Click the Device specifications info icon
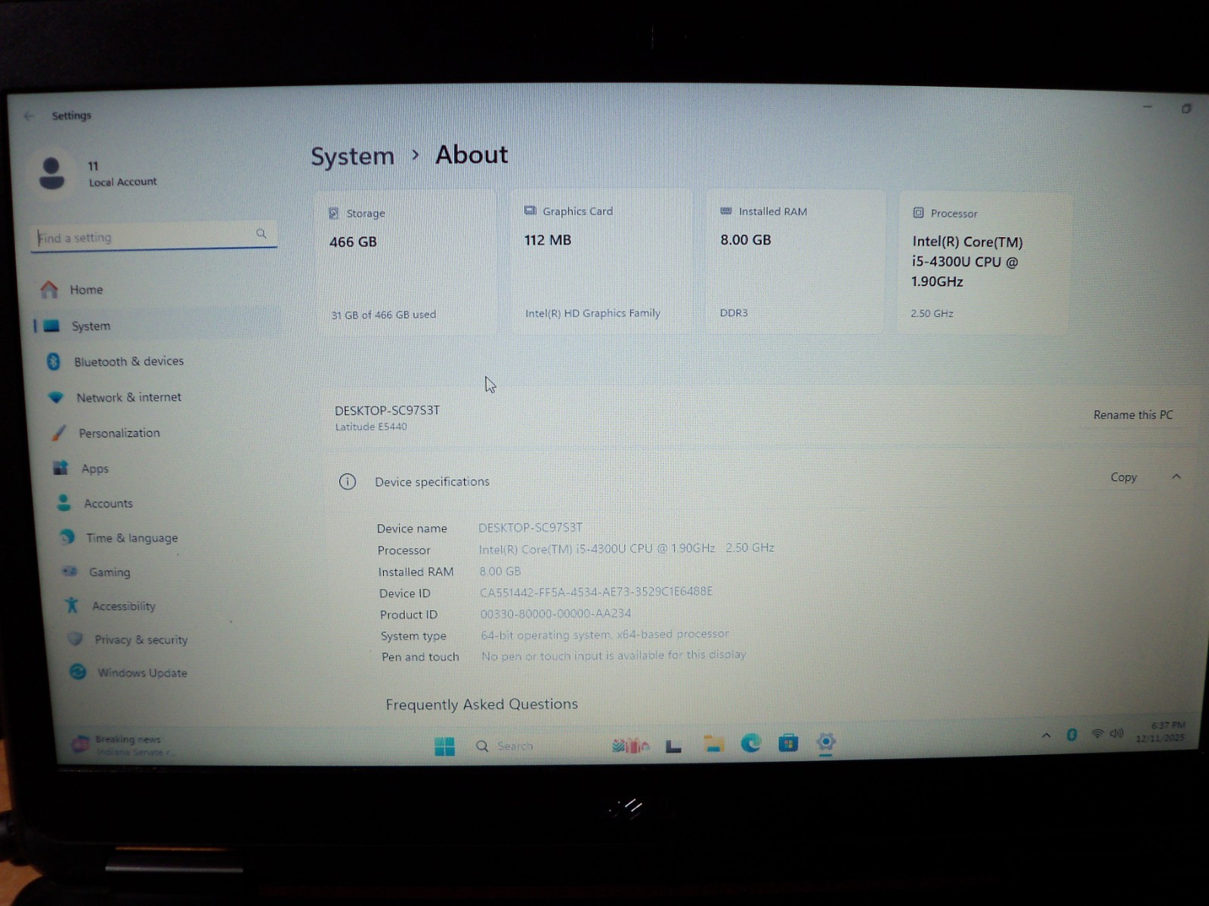The width and height of the screenshot is (1209, 906). coord(348,482)
